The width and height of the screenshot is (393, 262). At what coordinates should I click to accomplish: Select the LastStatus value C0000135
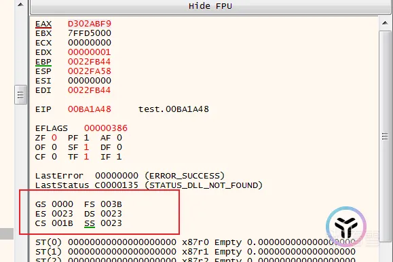(x=117, y=185)
